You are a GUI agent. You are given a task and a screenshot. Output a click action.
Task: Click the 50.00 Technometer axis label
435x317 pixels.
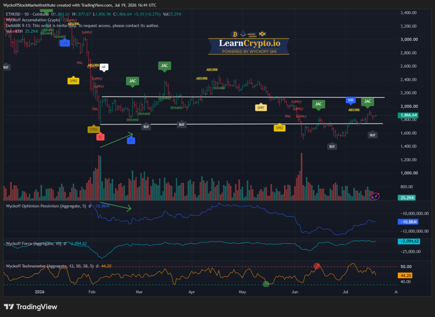pyautogui.click(x=406, y=266)
